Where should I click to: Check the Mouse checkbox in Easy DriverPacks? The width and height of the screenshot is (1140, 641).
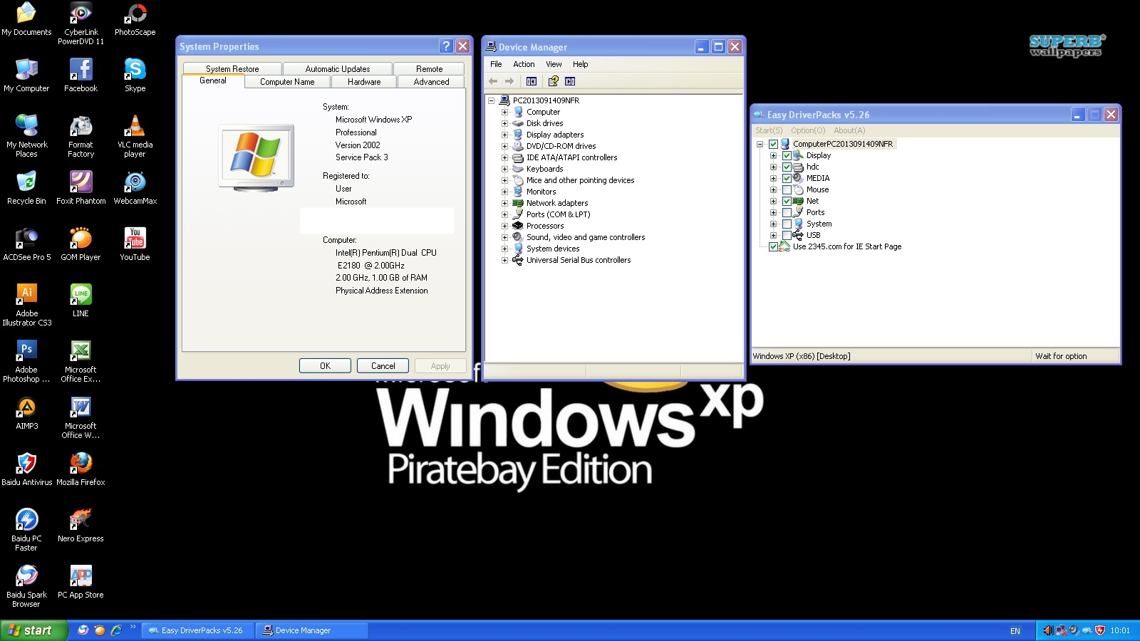pos(787,189)
